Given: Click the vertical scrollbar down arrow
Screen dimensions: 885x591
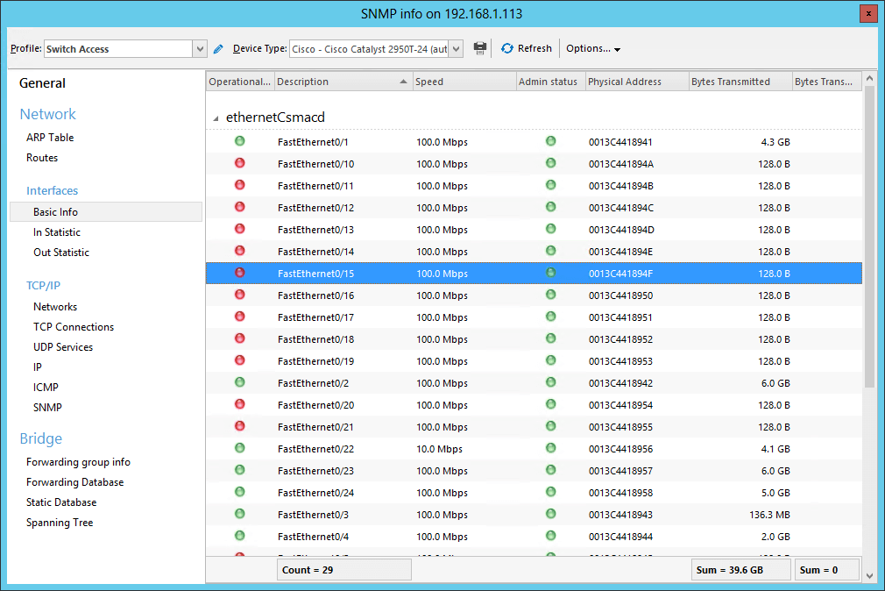Looking at the screenshot, I should pos(869,576).
